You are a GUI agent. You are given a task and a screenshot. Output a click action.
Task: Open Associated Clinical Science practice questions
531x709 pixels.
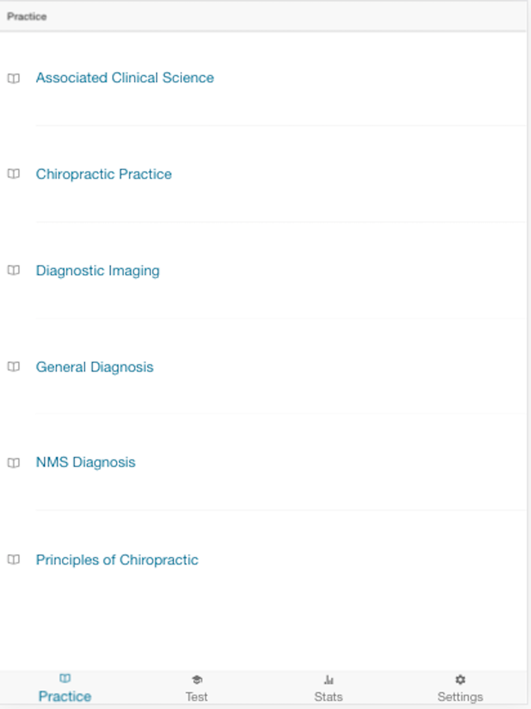click(124, 77)
